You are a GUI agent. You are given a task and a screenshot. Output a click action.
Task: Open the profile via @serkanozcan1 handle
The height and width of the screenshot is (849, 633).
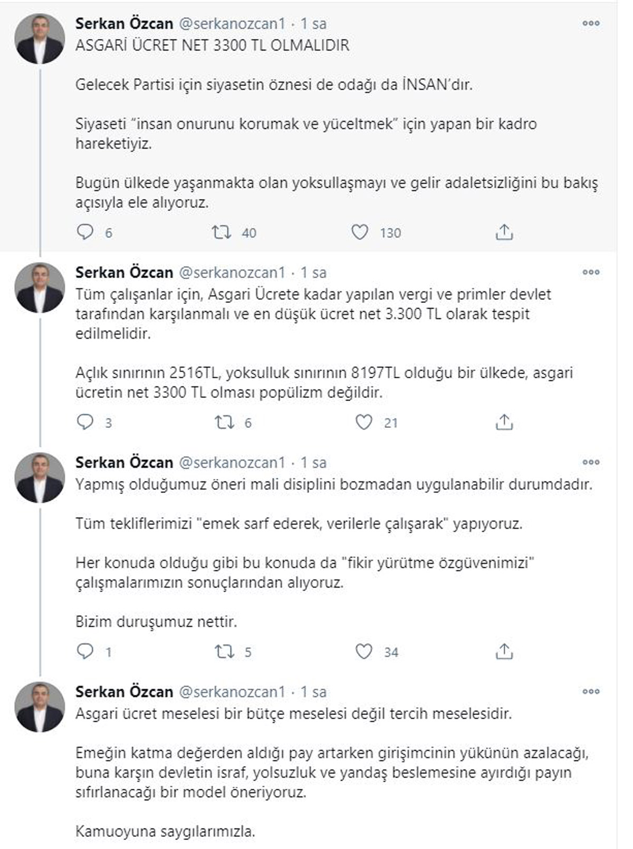coord(232,23)
